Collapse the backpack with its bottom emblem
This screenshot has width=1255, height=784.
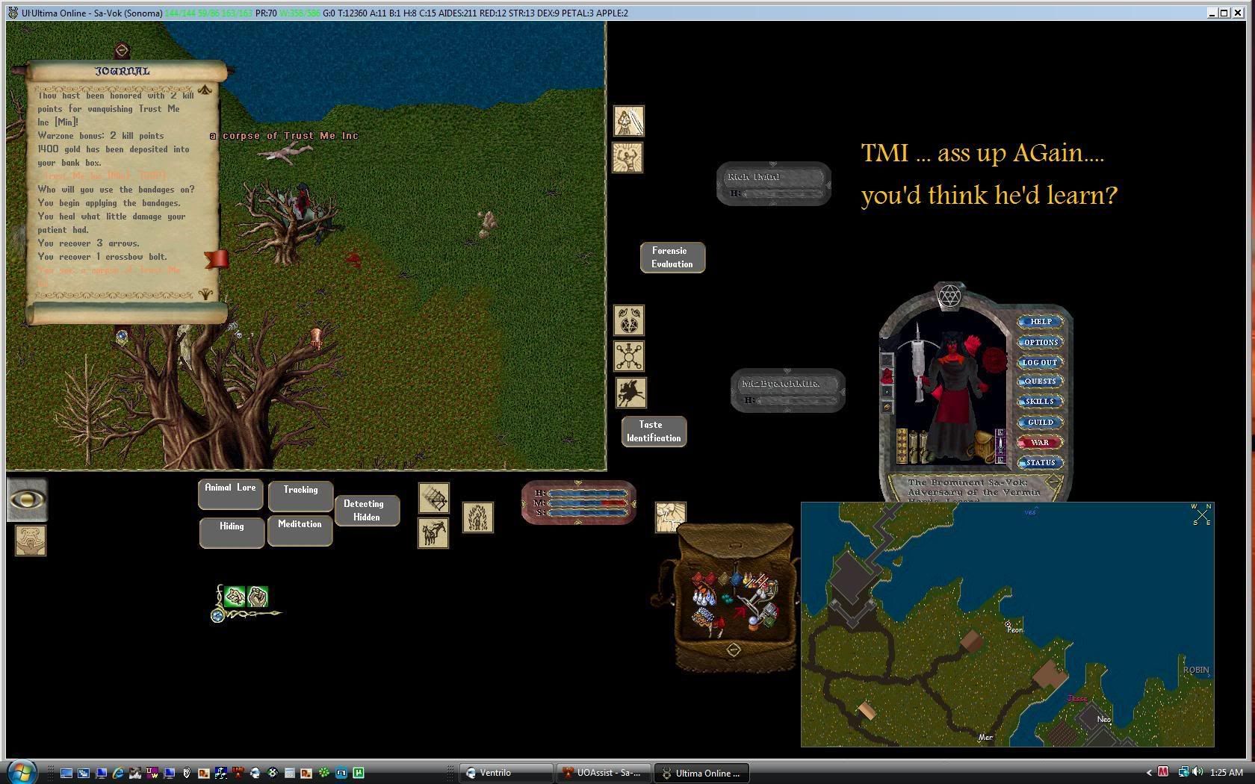tap(734, 650)
